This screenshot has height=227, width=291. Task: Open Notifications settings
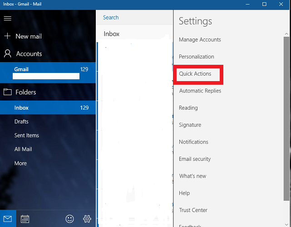pyautogui.click(x=193, y=142)
